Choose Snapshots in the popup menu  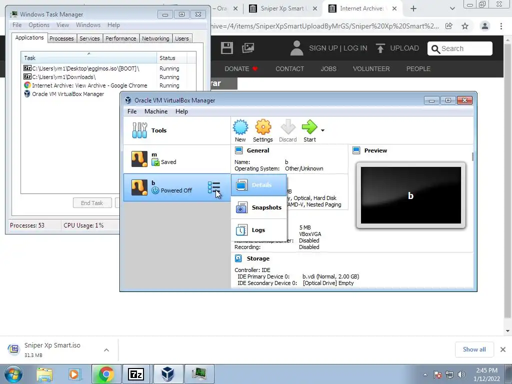pos(258,207)
